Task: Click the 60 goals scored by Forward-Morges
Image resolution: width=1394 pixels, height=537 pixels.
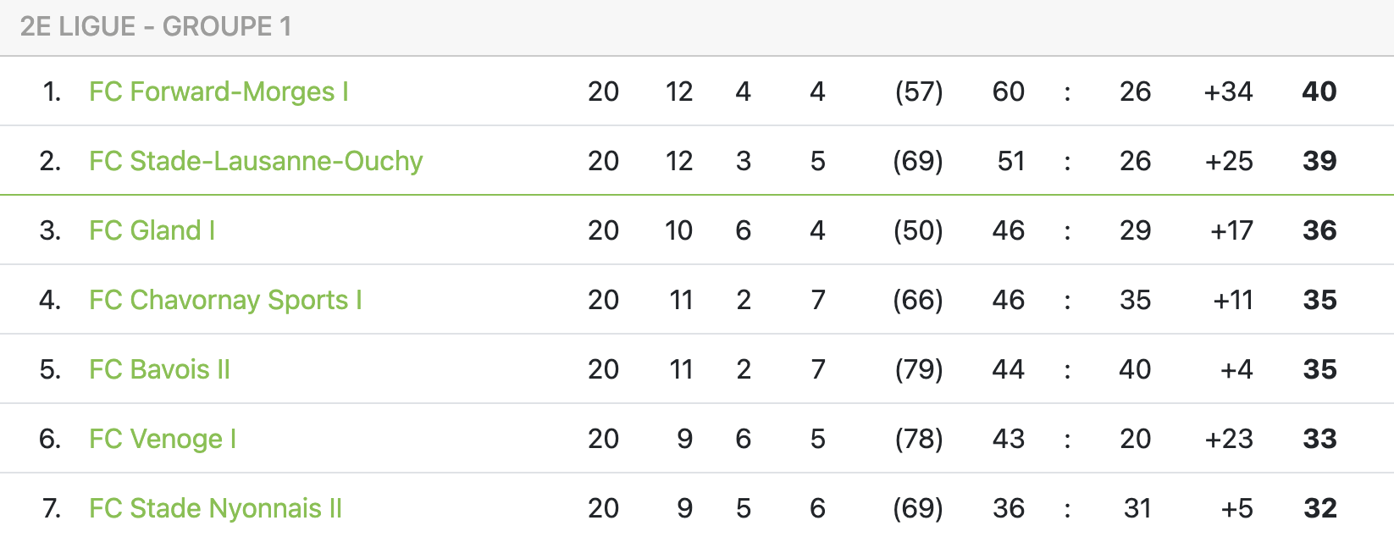Action: point(1008,91)
